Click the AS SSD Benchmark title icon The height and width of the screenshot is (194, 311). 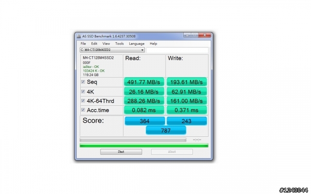79,36
